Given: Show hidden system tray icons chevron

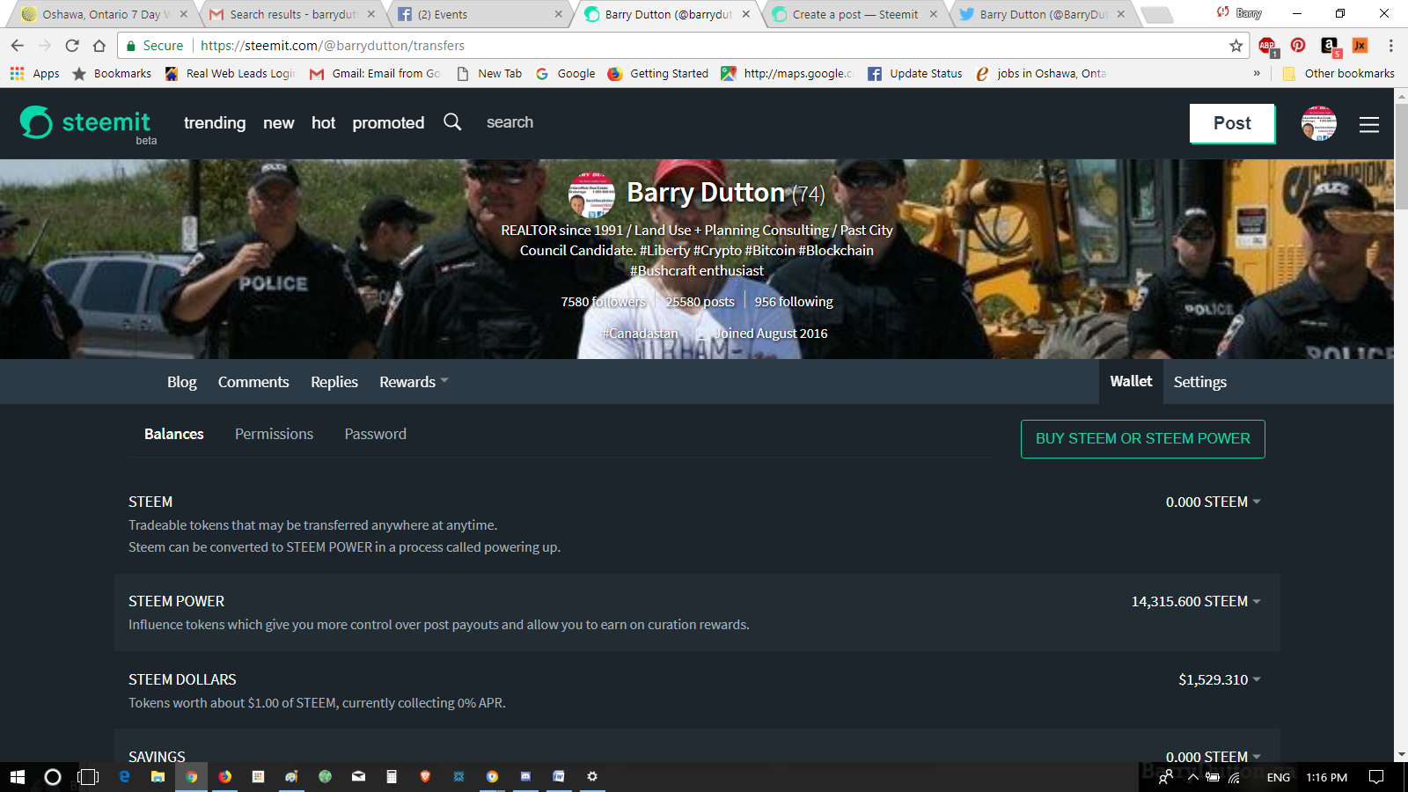Looking at the screenshot, I should pyautogui.click(x=1192, y=777).
